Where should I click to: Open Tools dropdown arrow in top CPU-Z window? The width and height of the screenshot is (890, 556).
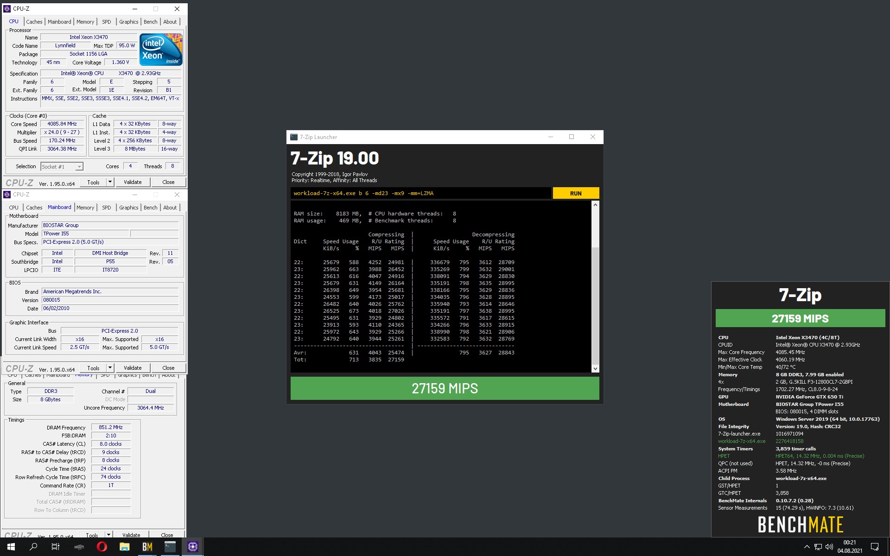pyautogui.click(x=110, y=182)
